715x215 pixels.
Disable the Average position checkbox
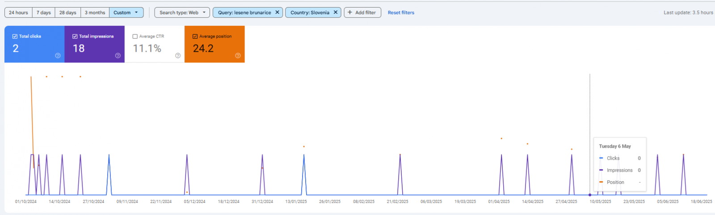tap(195, 37)
